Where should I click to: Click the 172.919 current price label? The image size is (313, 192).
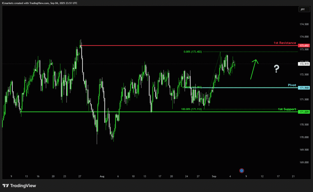[x=304, y=64]
